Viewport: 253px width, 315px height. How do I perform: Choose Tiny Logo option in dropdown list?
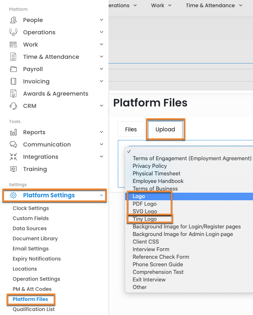pos(145,219)
